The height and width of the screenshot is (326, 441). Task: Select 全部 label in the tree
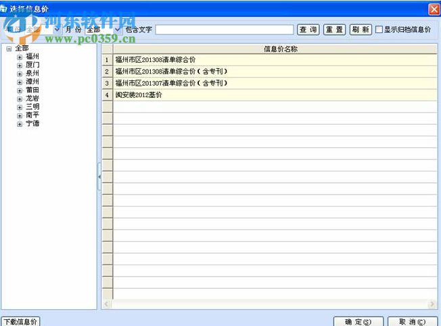point(22,48)
